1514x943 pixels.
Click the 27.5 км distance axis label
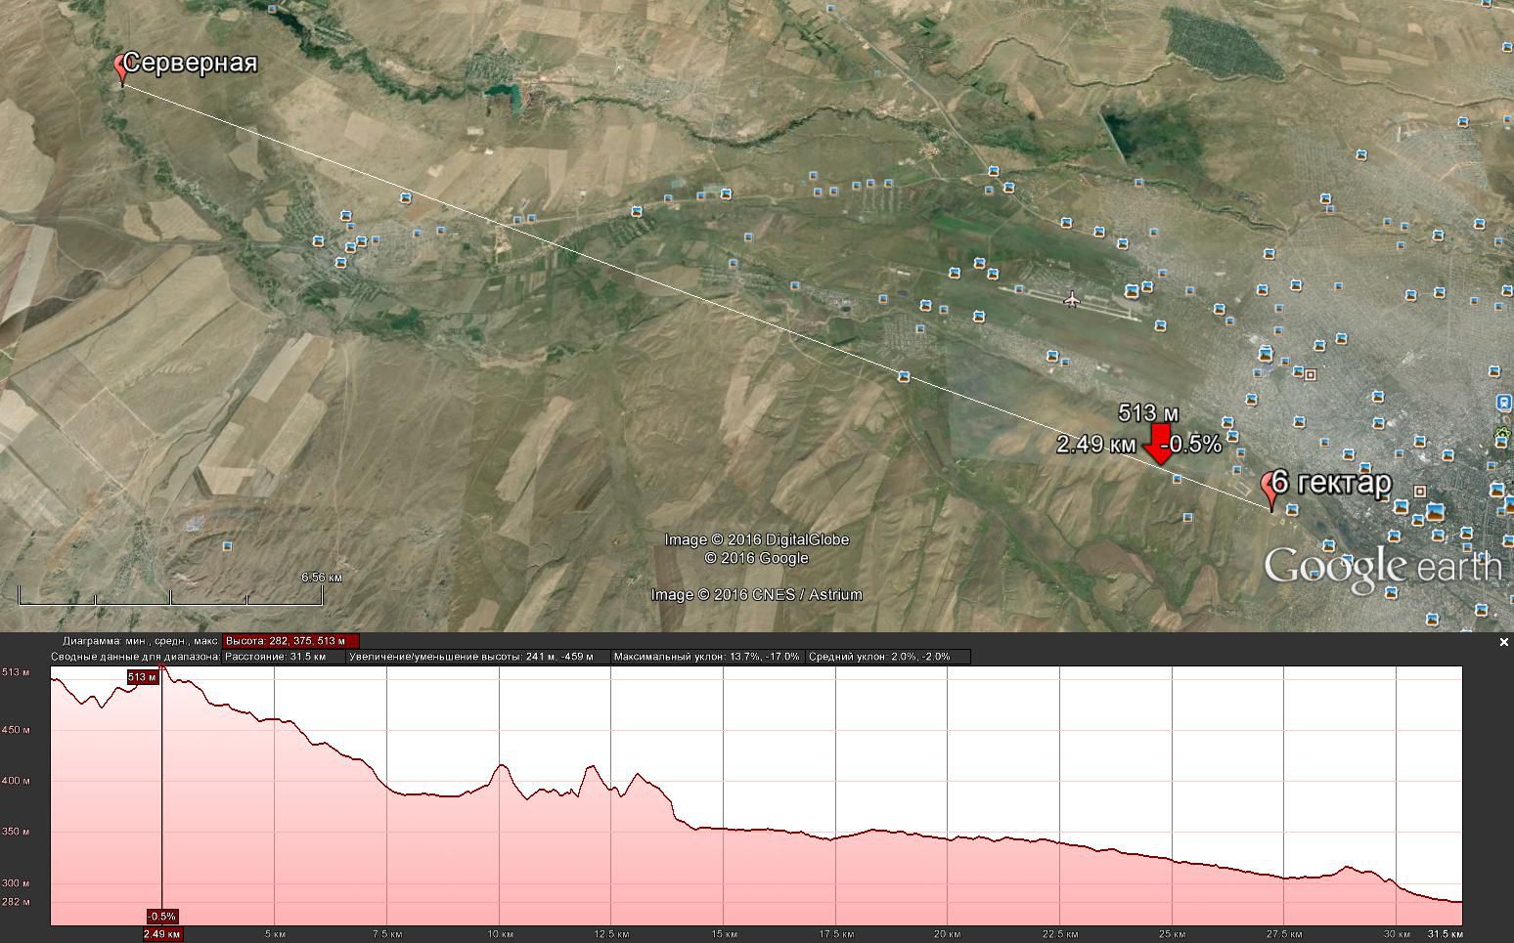[x=1284, y=934]
